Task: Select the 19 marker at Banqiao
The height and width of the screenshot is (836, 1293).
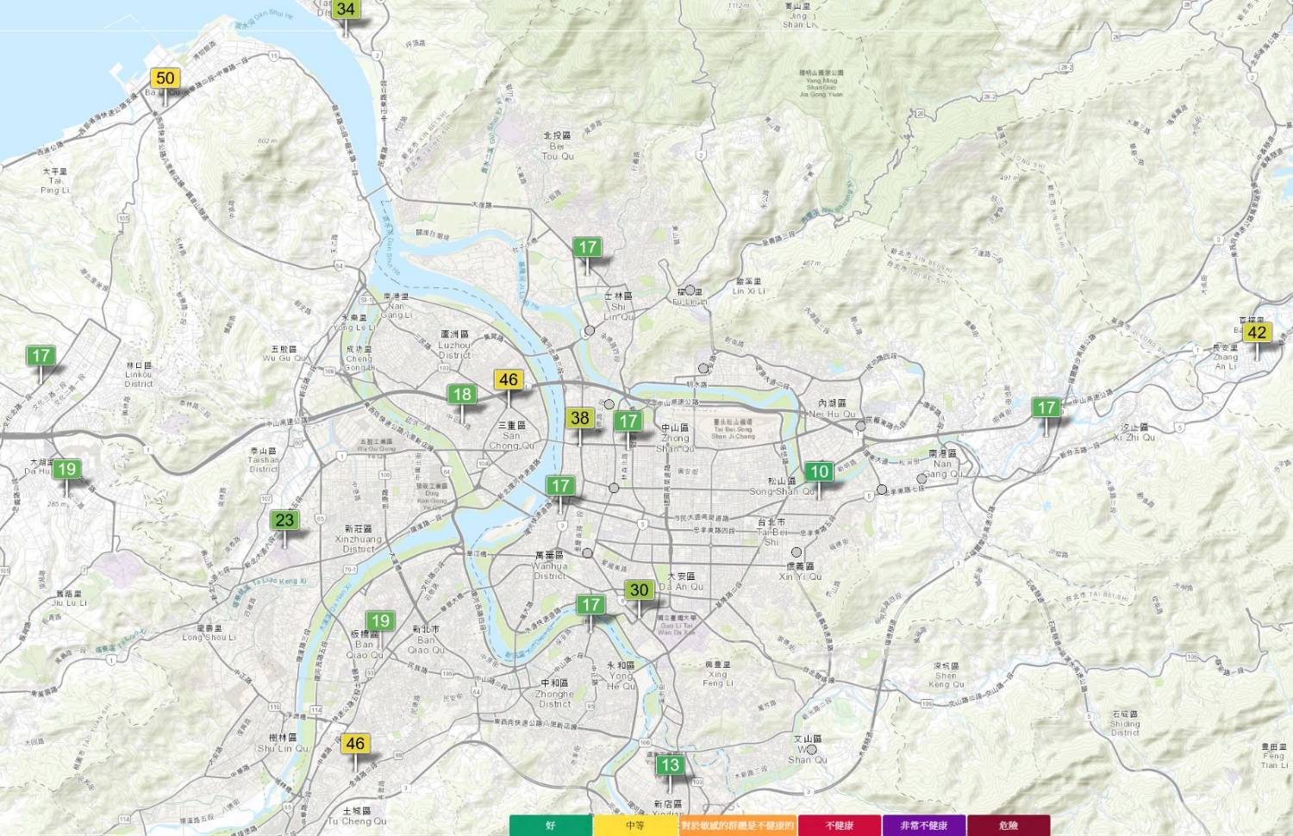Action: click(x=380, y=621)
